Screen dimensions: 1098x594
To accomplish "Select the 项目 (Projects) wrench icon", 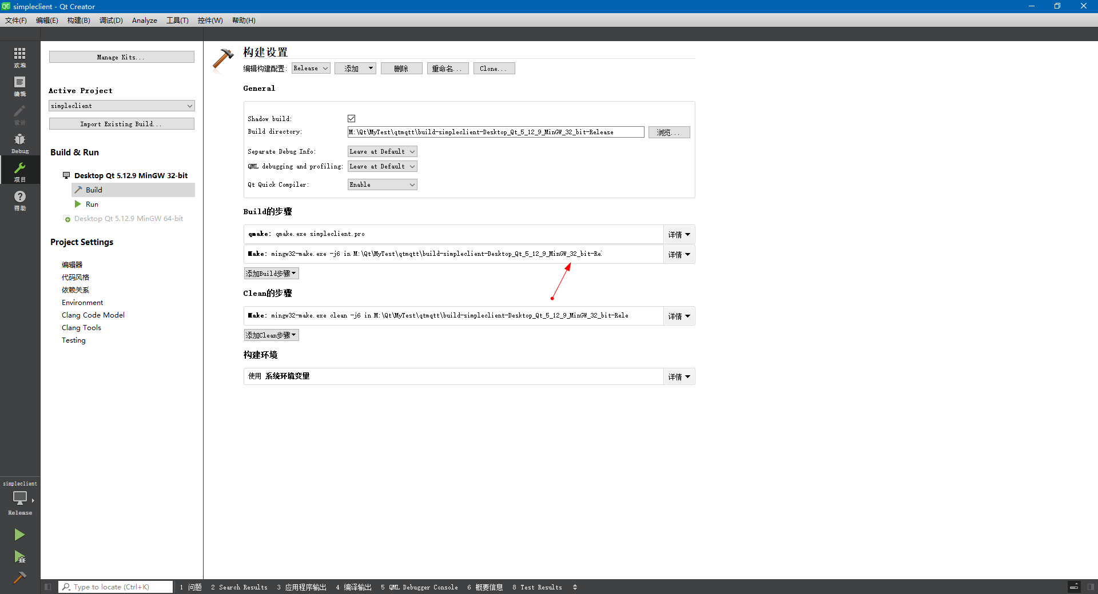I will pos(20,170).
